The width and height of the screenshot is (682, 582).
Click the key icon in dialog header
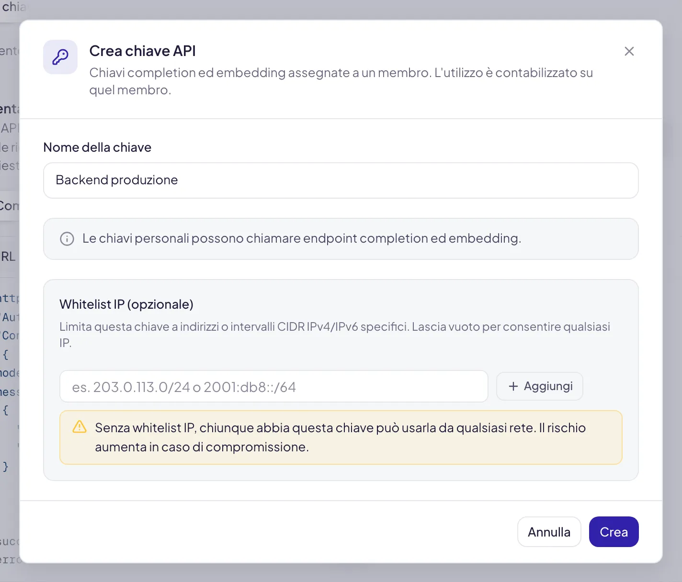click(60, 57)
